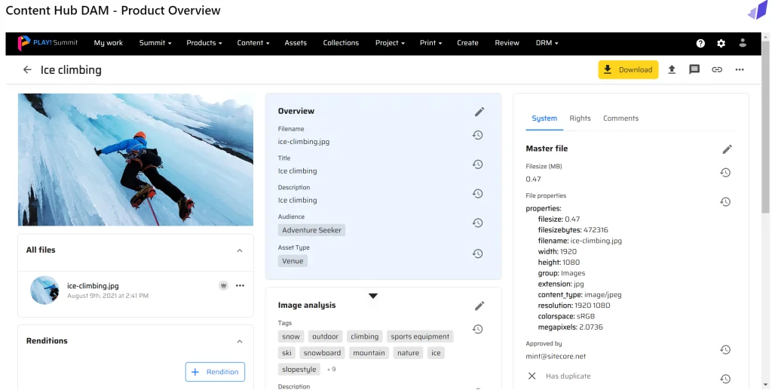Collapse the Renditions section
The height and width of the screenshot is (390, 772).
click(240, 341)
